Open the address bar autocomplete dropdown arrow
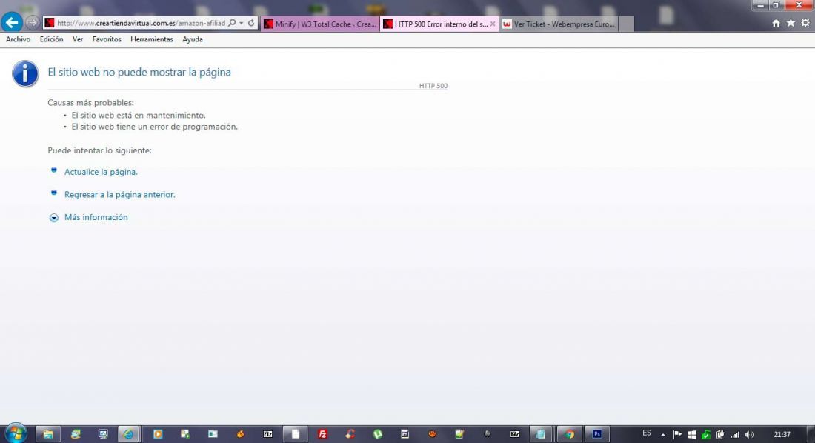The height and width of the screenshot is (443, 815). pyautogui.click(x=242, y=23)
